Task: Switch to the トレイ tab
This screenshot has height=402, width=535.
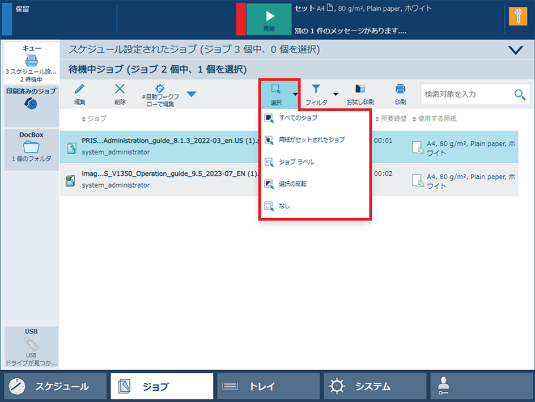Action: (266, 387)
